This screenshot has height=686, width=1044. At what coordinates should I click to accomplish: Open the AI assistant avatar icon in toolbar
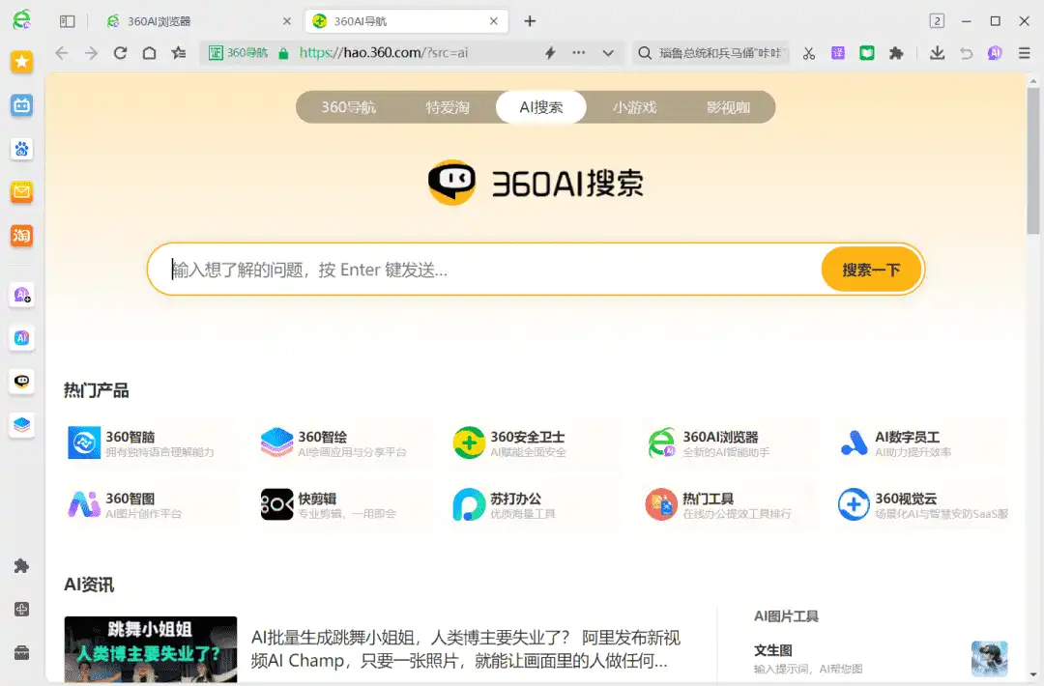click(x=995, y=53)
